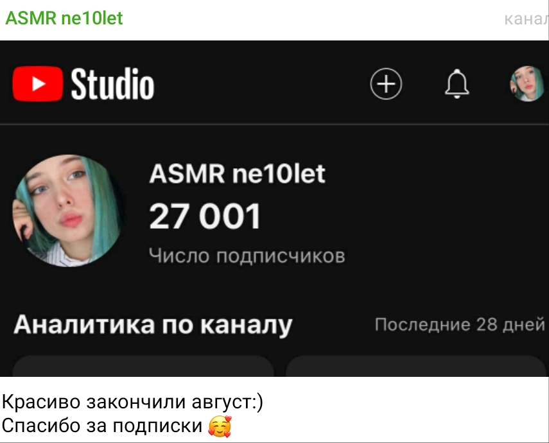Viewport: 549px width, 443px height.
Task: Click the grey канал label at top right
Action: click(x=526, y=19)
